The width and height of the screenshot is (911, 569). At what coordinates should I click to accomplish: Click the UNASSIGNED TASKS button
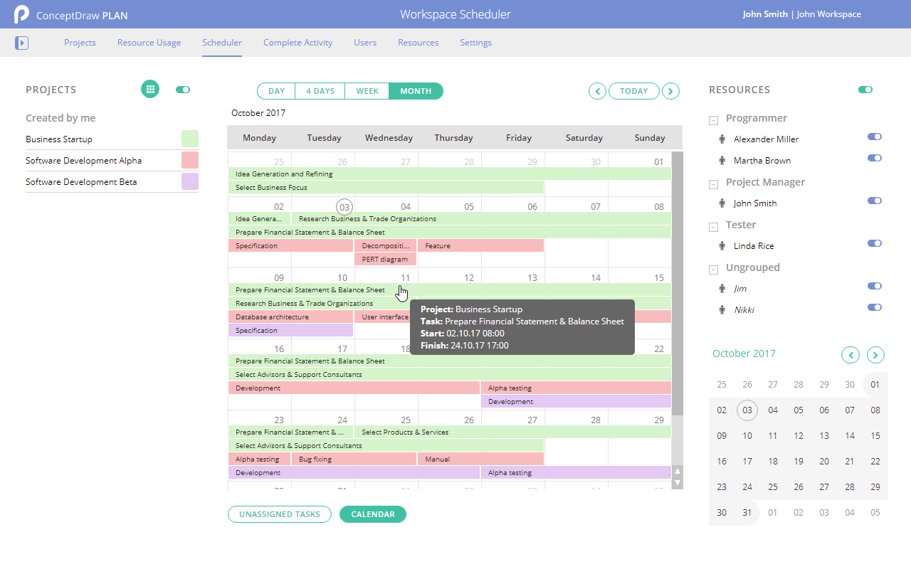point(279,514)
